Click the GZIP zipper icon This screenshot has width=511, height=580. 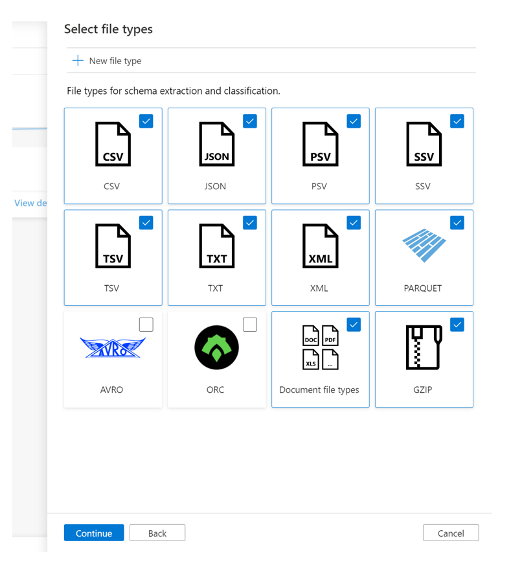424,347
